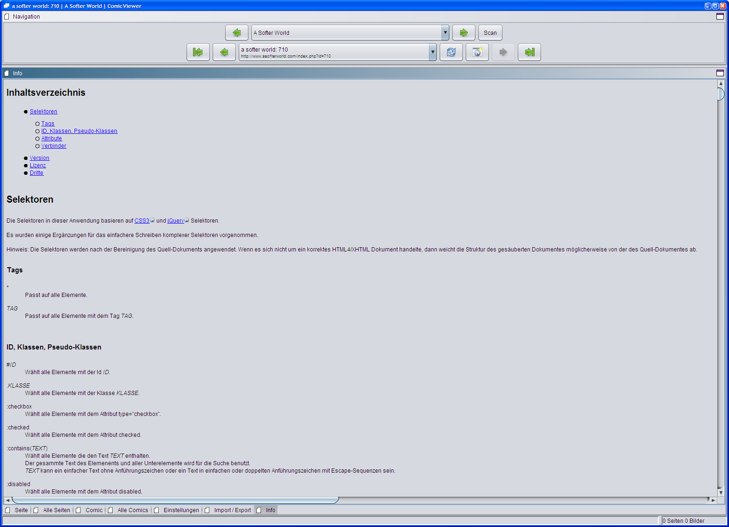Toggle the Info panel header checkbox
The height and width of the screenshot is (527, 729).
coord(7,73)
